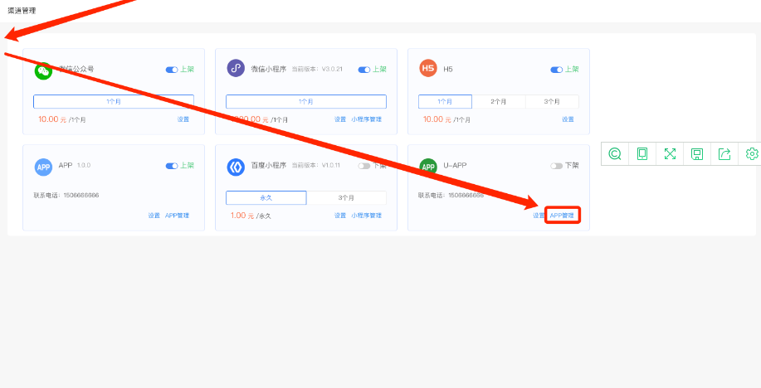Enable the 百度小程序 下架 switch
The image size is (761, 388).
(364, 166)
